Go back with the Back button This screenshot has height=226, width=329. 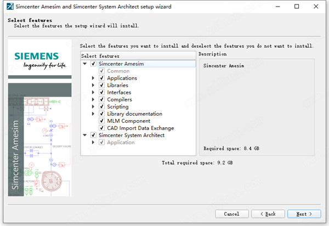(x=268, y=214)
